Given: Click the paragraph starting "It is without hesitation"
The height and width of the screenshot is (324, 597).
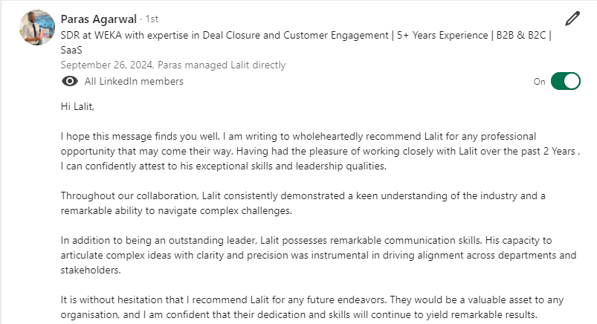Looking at the screenshot, I should point(309,307).
